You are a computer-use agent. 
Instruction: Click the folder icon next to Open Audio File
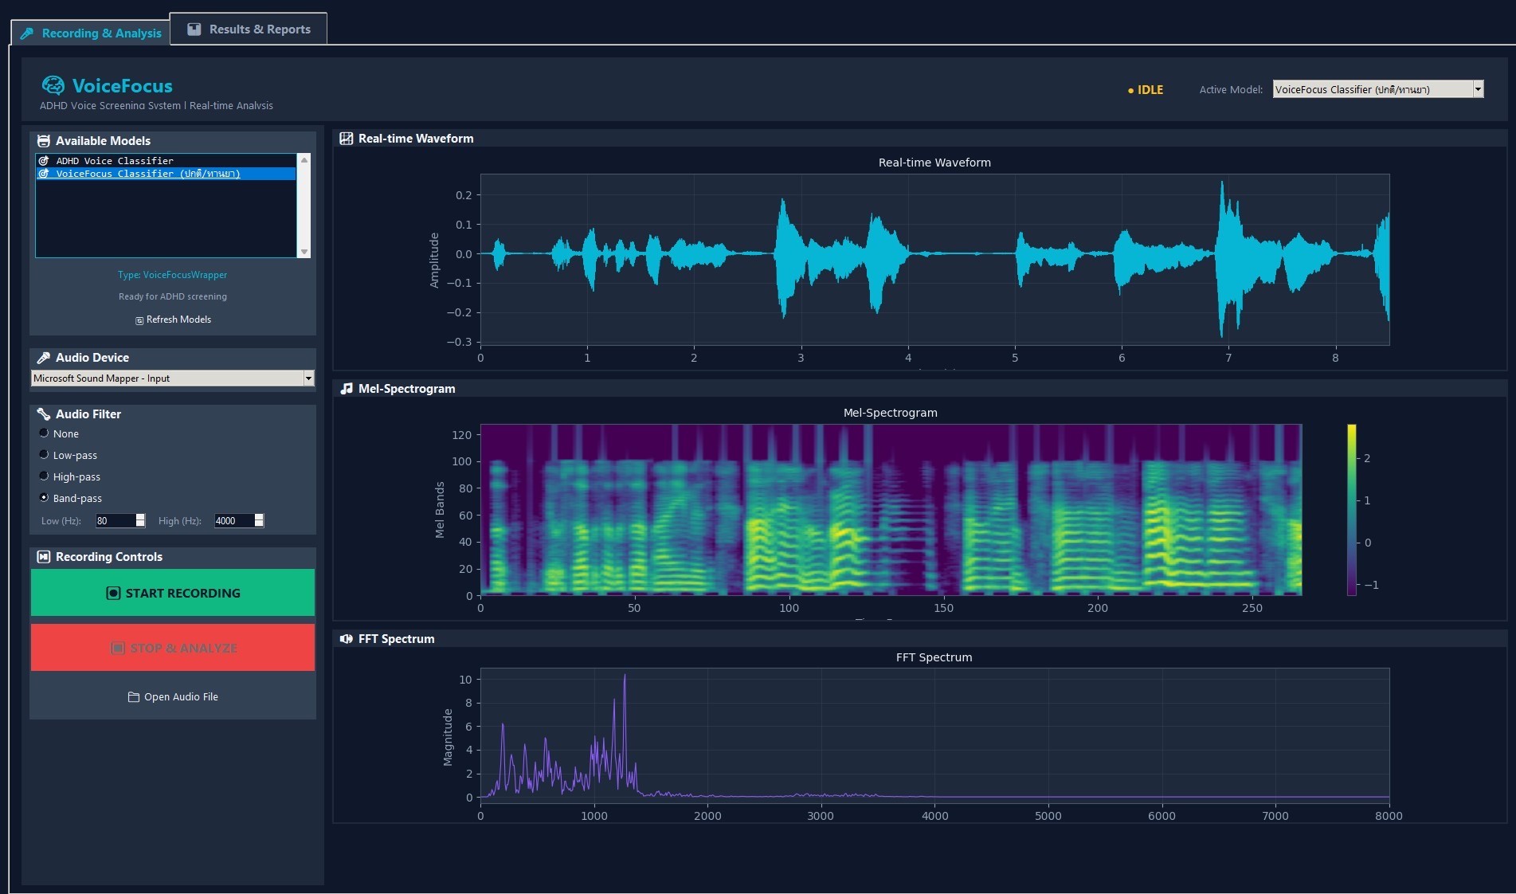(134, 697)
